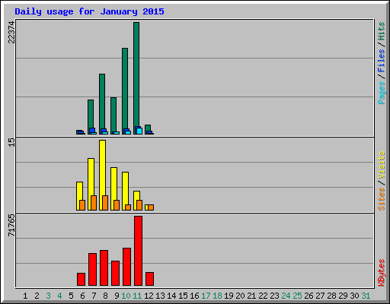Image resolution: width=390 pixels, height=304 pixels.
Task: Click the Visits legend label
Action: coord(382,165)
